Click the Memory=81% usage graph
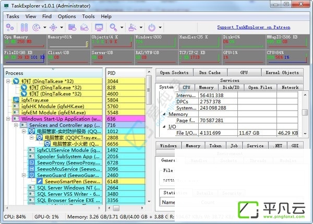The height and width of the screenshot is (224, 313). click(x=68, y=42)
